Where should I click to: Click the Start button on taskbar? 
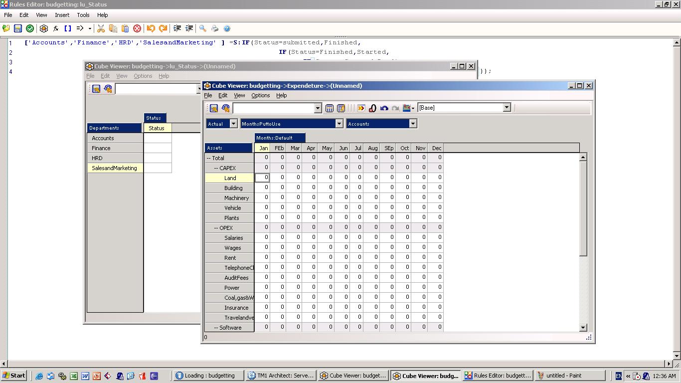point(14,376)
